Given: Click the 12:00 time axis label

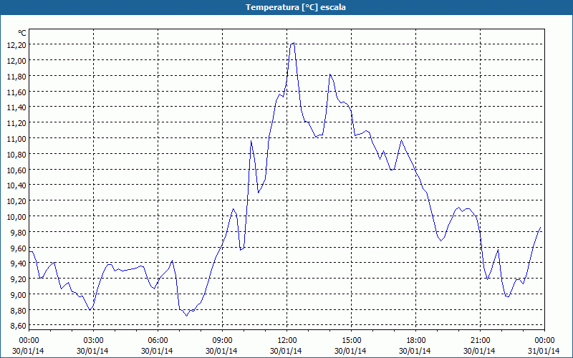Looking at the screenshot, I should pyautogui.click(x=287, y=341).
